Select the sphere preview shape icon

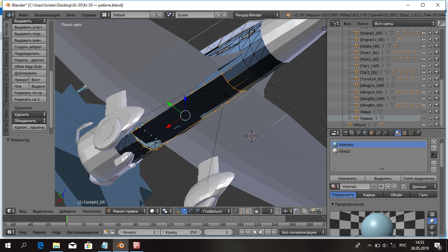click(x=432, y=221)
